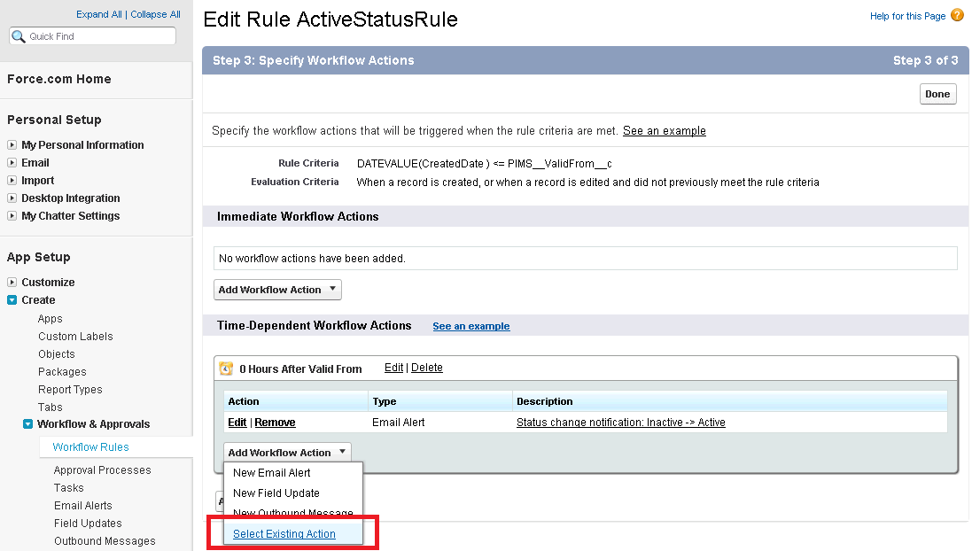Collapse the Create tree node
Viewport: 972px width, 551px height.
point(12,300)
